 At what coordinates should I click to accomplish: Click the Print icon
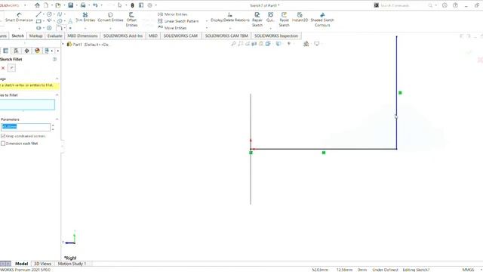83,5
